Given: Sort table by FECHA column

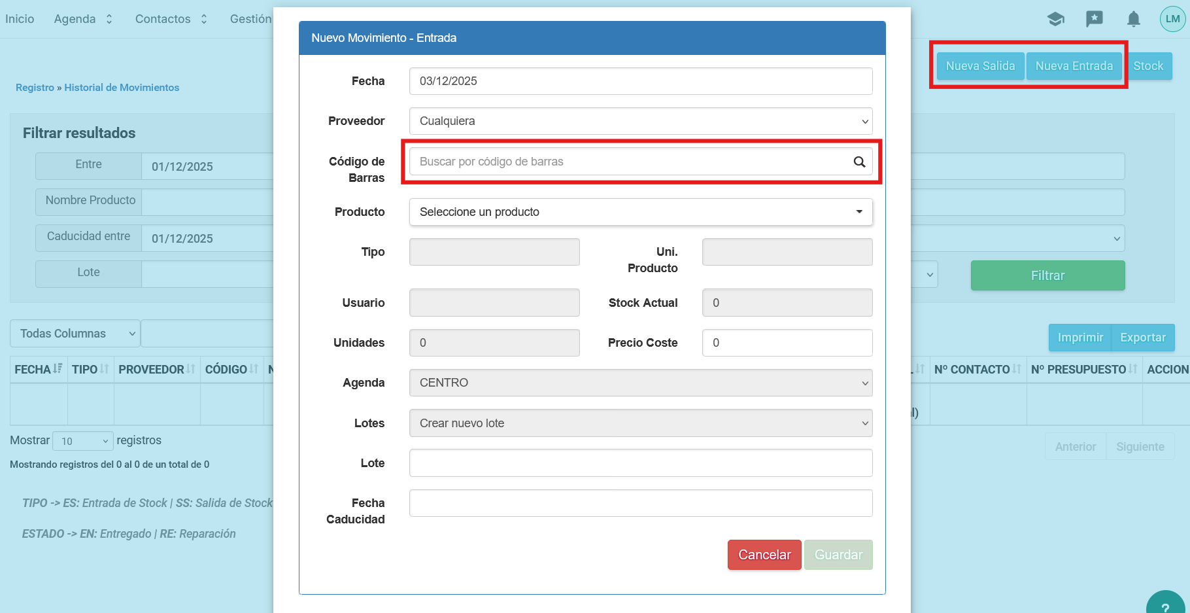Looking at the screenshot, I should point(38,370).
